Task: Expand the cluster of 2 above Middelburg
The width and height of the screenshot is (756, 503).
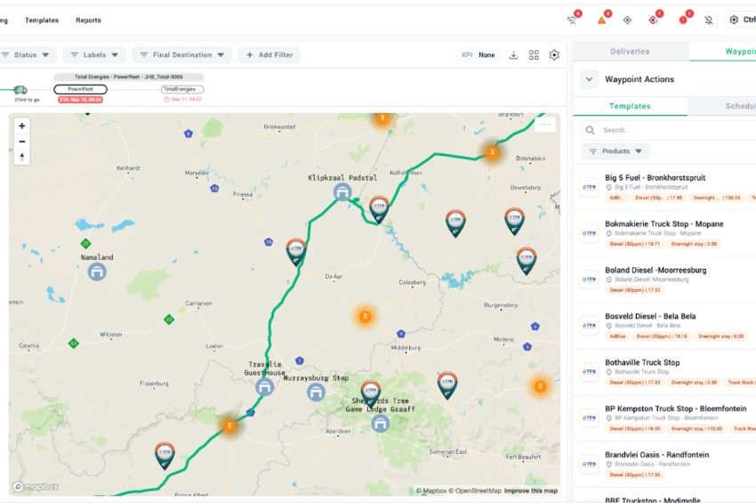Action: tap(365, 316)
